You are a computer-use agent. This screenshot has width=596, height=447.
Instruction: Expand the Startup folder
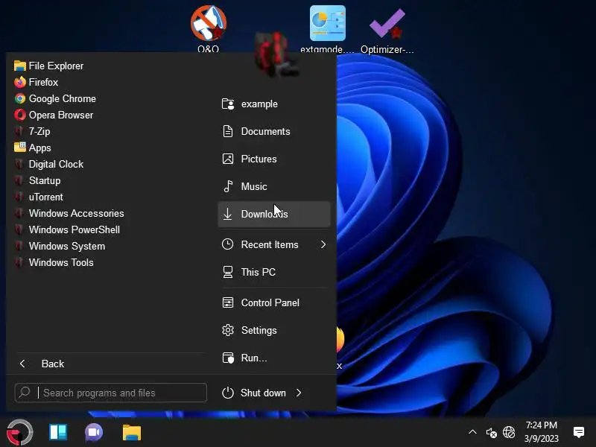coord(37,180)
